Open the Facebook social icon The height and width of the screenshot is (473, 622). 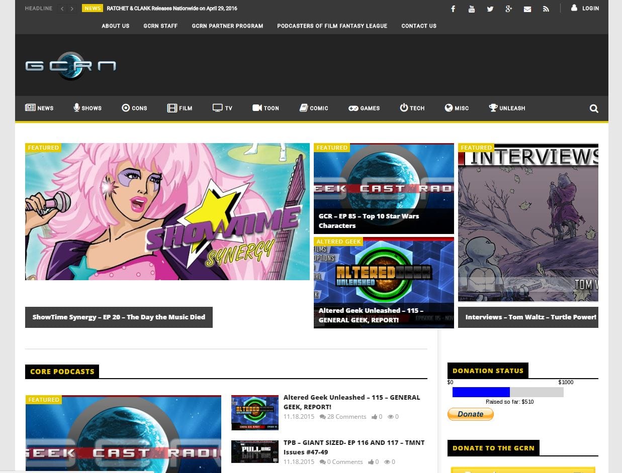point(453,9)
